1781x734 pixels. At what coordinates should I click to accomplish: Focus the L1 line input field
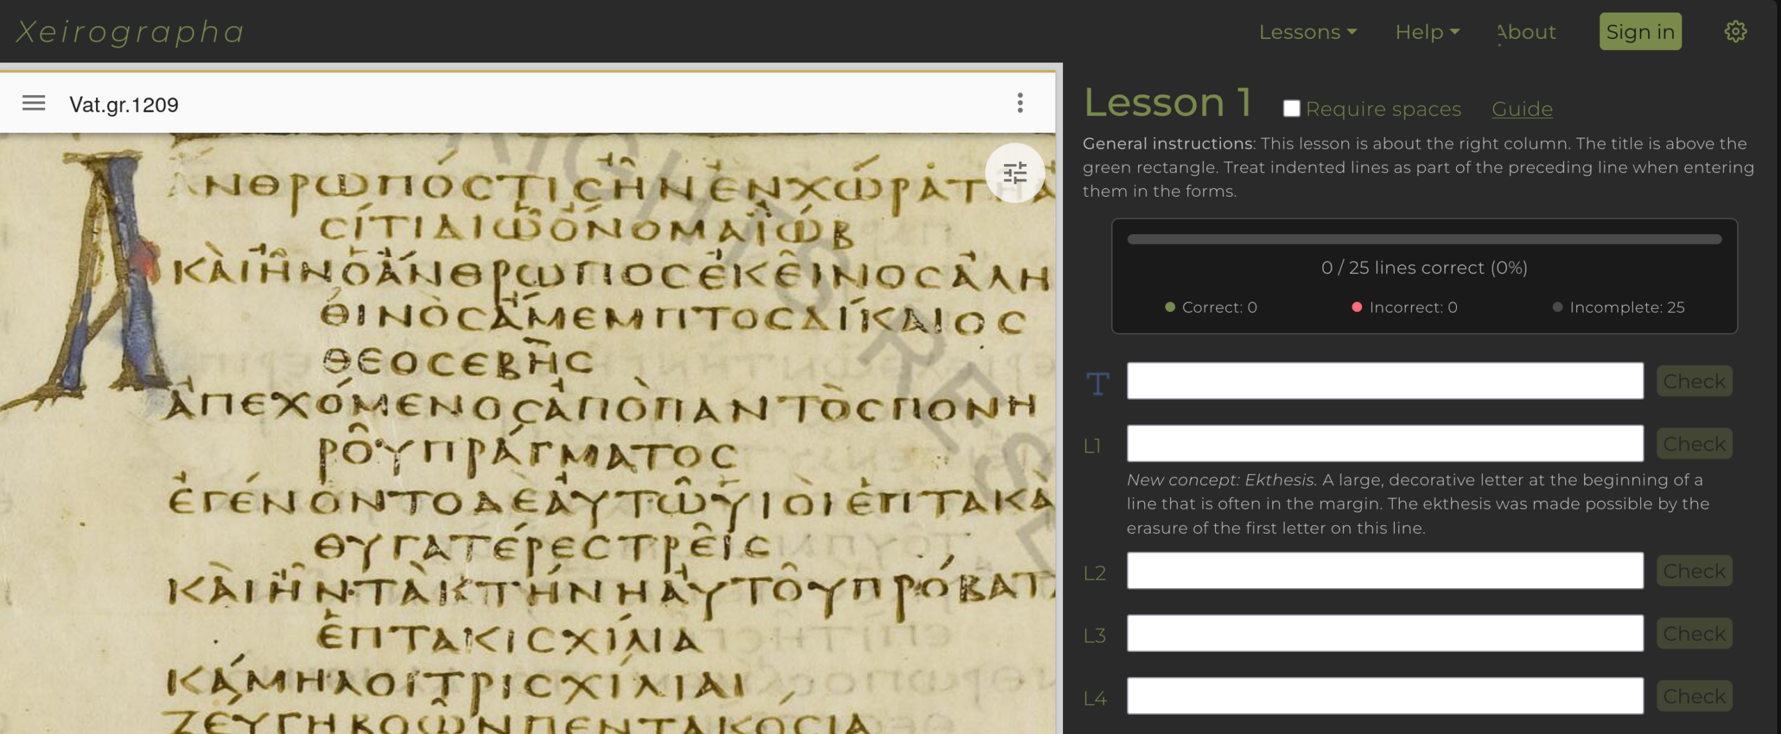click(x=1384, y=443)
